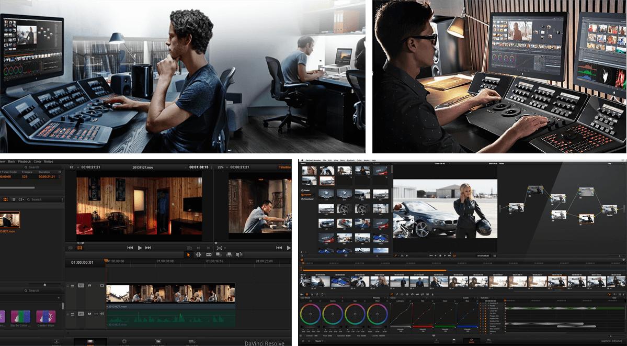Open the Playback menu in Edit page window
The image size is (627, 346).
tap(25, 162)
